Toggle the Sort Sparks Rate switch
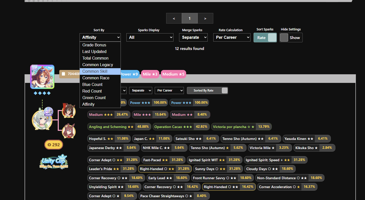Image resolution: width=365 pixels, height=200 pixels. (265, 38)
